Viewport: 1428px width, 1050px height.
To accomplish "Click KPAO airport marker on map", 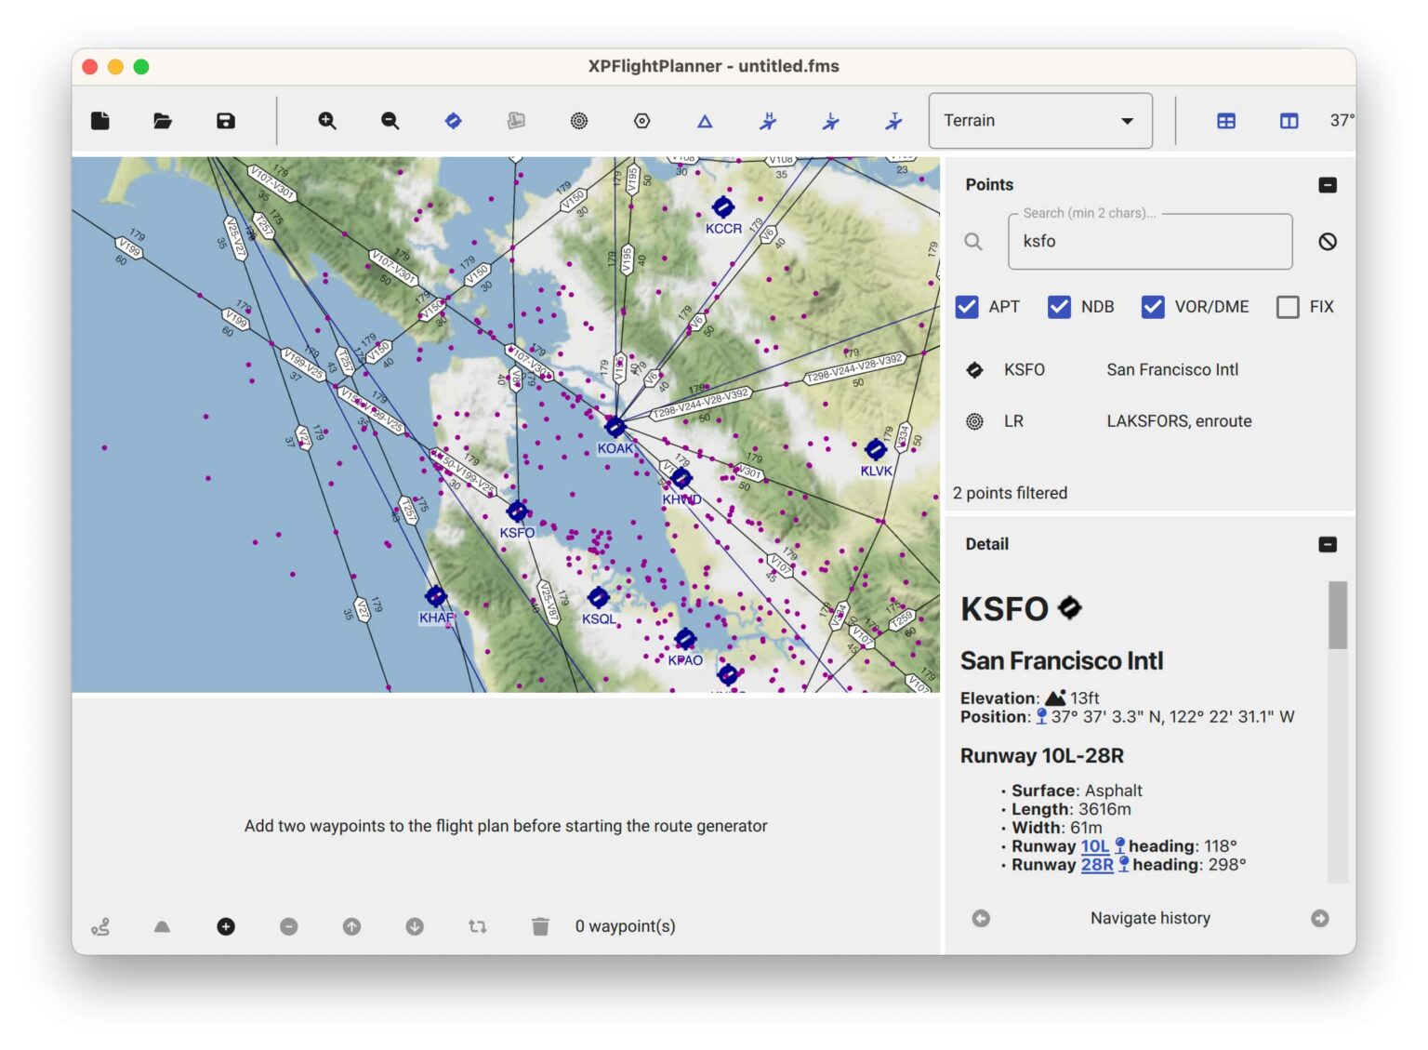I will click(685, 639).
